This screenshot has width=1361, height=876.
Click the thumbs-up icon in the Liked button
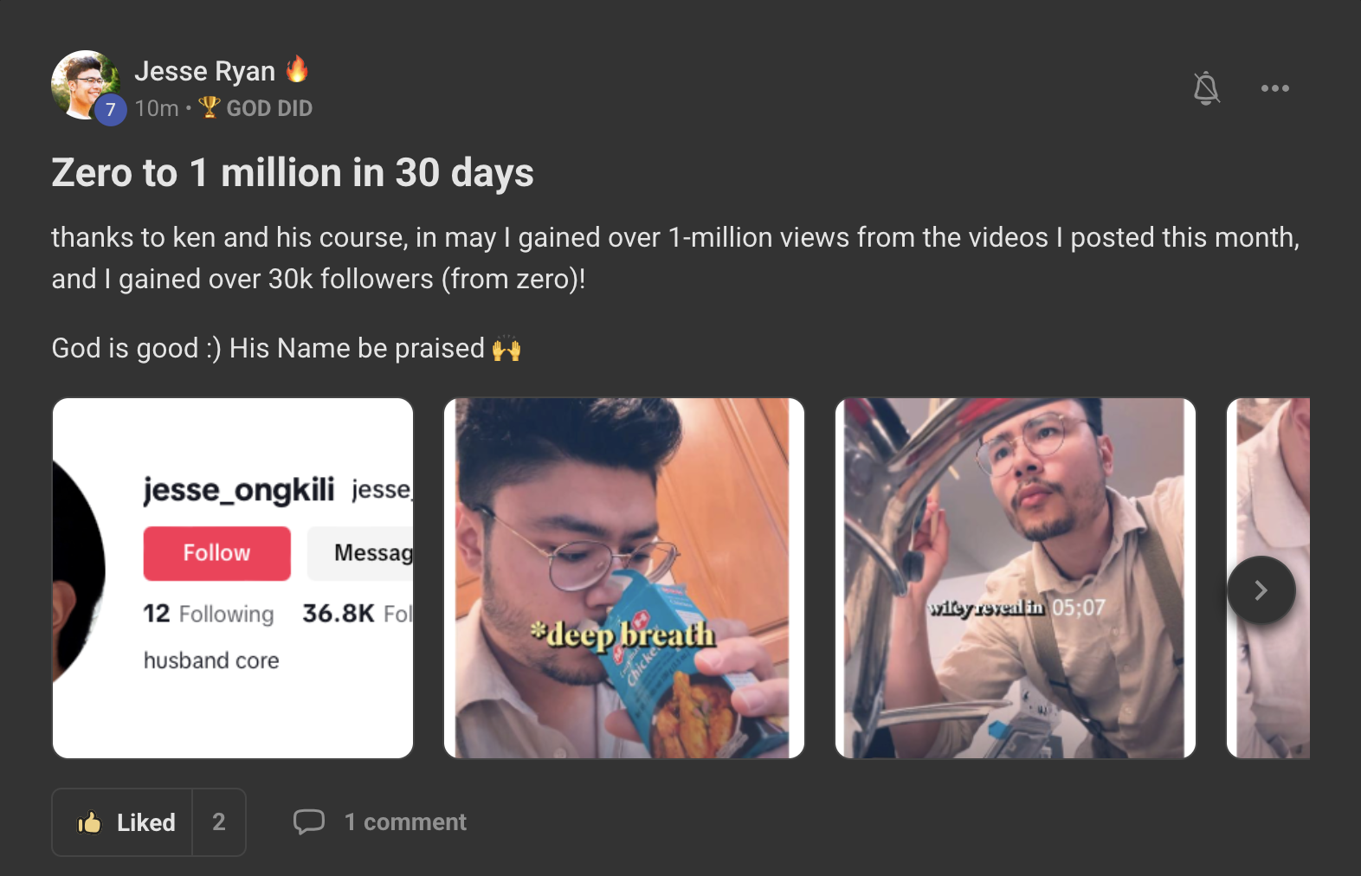(x=89, y=822)
